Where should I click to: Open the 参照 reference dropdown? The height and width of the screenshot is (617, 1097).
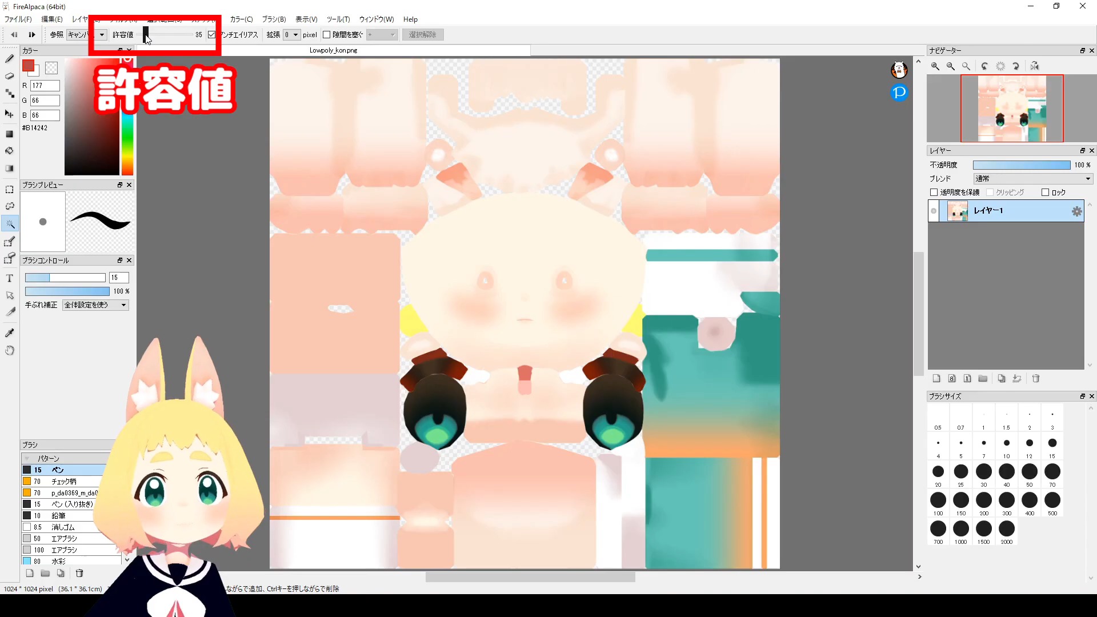(87, 35)
